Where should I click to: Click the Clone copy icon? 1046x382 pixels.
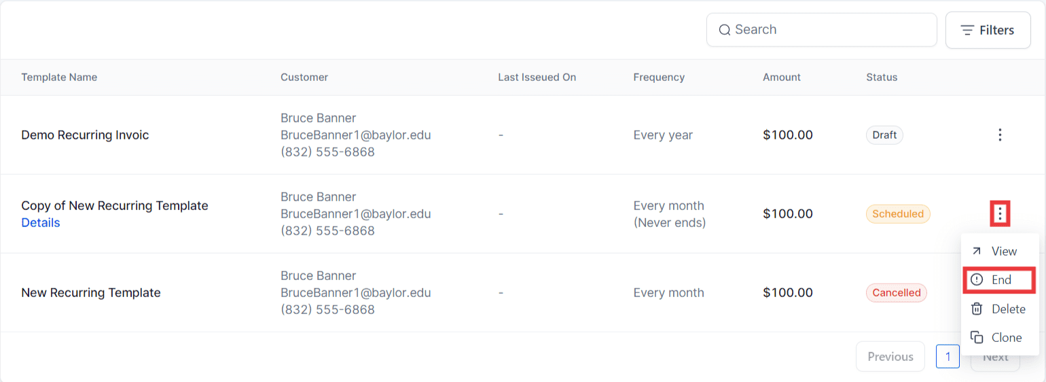click(977, 337)
